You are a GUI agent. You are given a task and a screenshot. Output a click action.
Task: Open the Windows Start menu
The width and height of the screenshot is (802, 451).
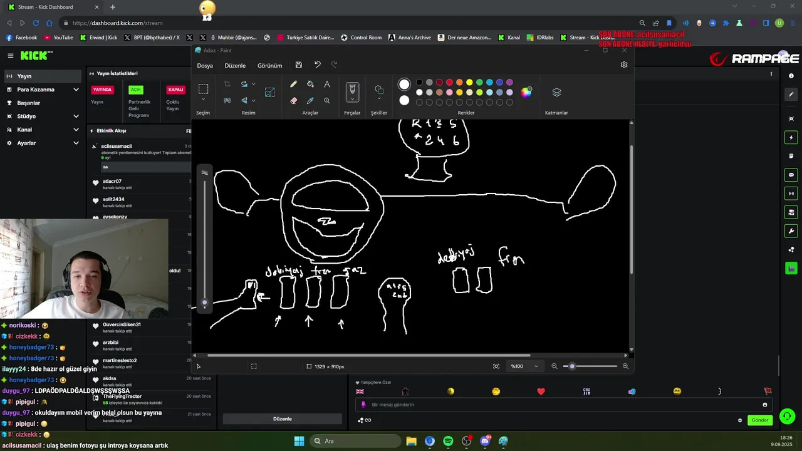299,441
